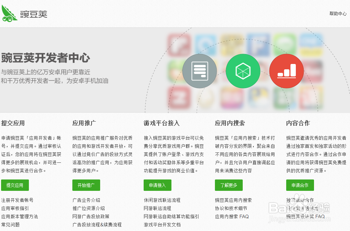Screen dimensions: 350x231
Task: Open 帮助中心 help center link
Action: pos(338,14)
